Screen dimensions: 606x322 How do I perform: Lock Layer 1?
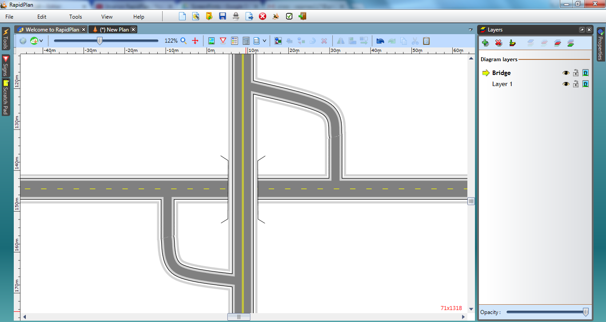[576, 84]
